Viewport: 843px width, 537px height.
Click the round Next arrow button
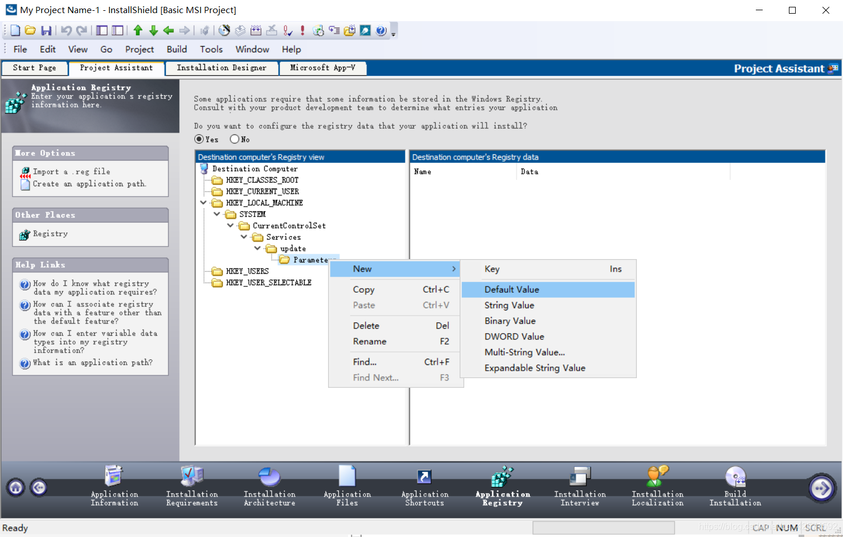(x=821, y=488)
